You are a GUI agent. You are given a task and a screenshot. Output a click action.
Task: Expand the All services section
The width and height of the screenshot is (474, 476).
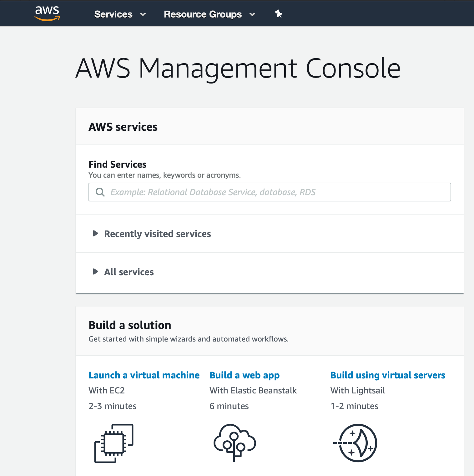click(129, 272)
